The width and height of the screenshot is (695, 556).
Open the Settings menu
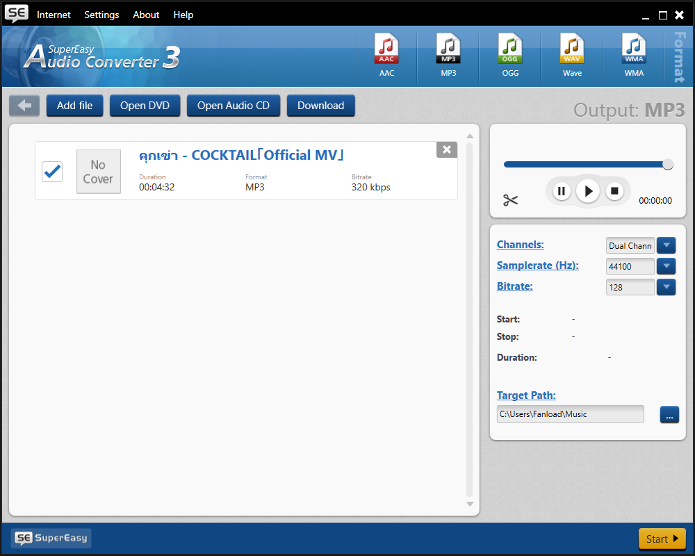pyautogui.click(x=101, y=15)
